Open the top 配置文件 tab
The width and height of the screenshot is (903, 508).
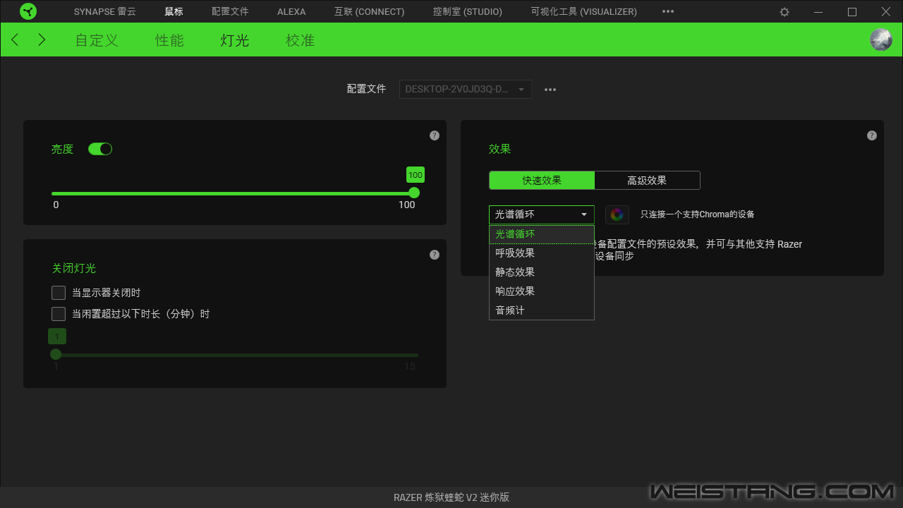pyautogui.click(x=230, y=12)
